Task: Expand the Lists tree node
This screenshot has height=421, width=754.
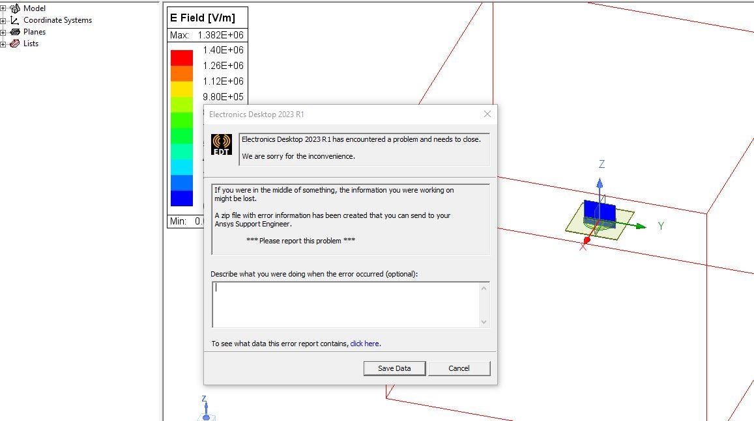Action: (3, 44)
